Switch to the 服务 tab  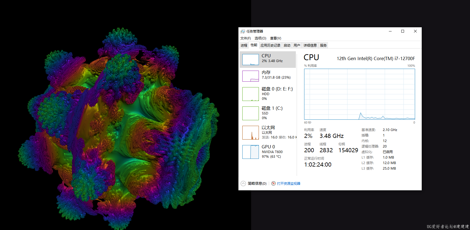[x=323, y=46]
